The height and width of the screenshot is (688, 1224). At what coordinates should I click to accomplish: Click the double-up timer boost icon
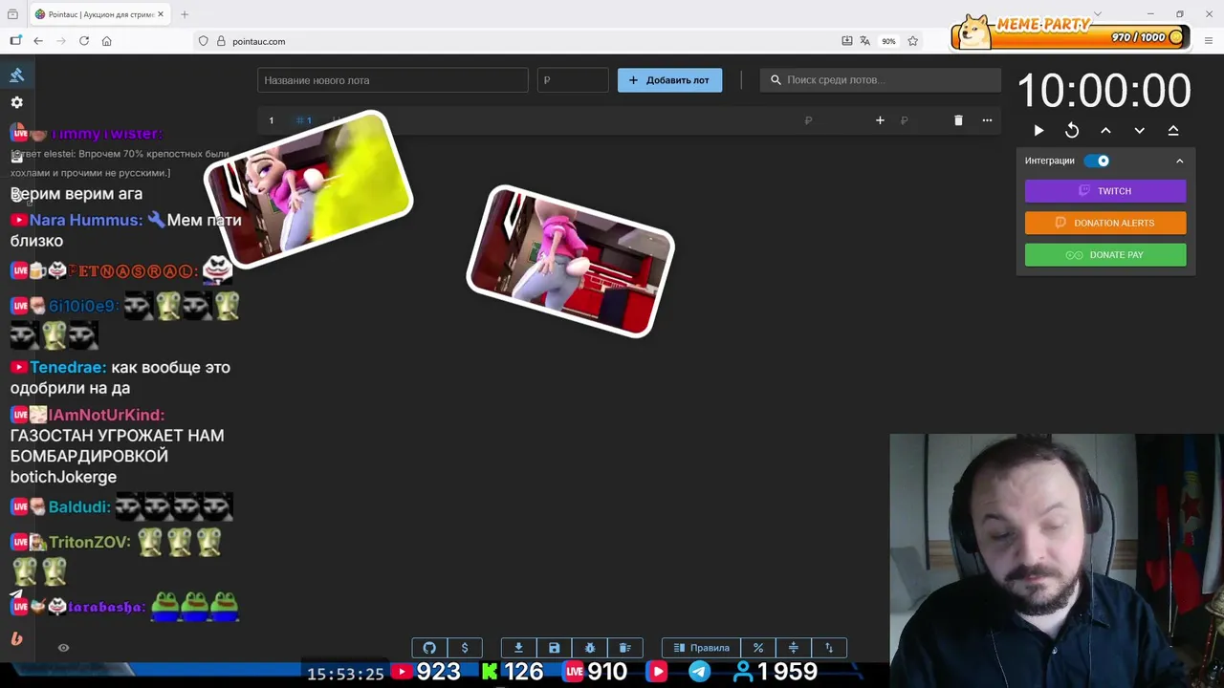click(x=1173, y=130)
